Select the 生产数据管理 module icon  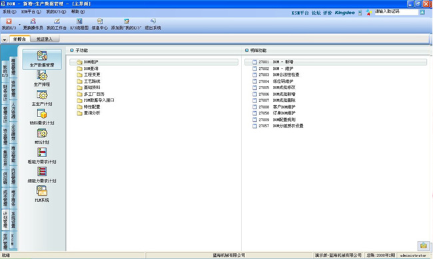click(42, 59)
